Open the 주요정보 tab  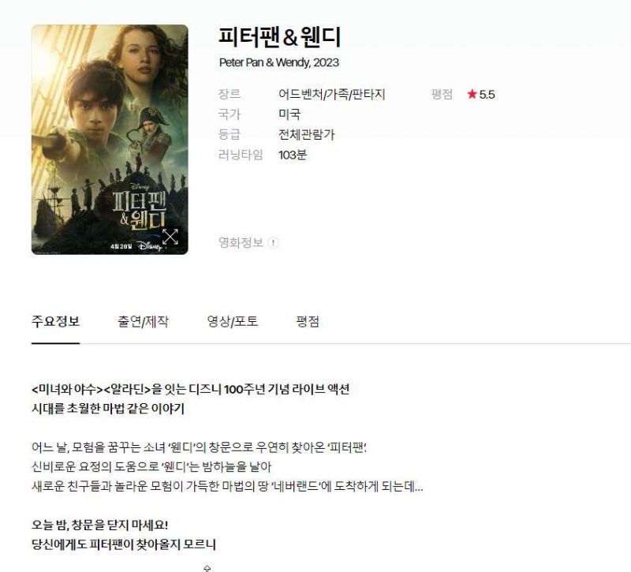55,322
